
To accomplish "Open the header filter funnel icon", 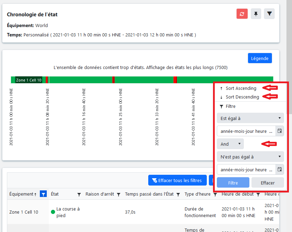I will pos(269,14).
